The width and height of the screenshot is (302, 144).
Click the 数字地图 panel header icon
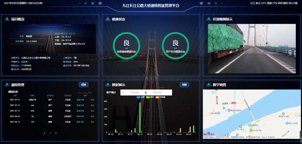[x=208, y=85]
